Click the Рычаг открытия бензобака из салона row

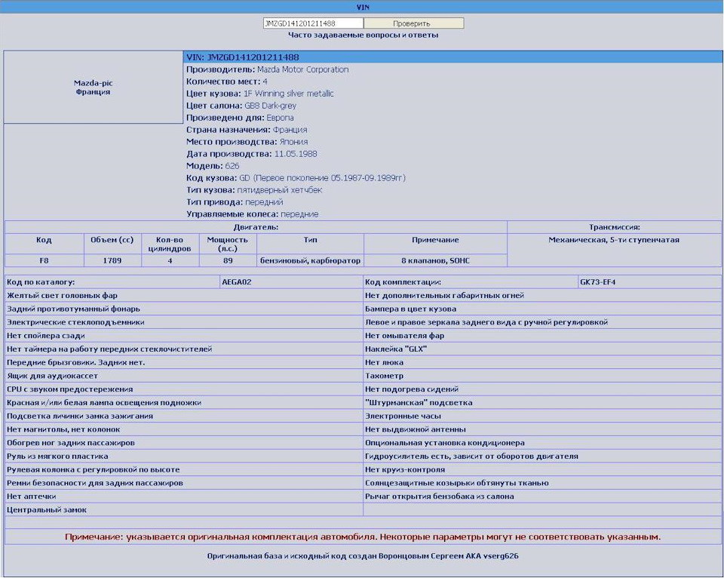click(542, 497)
